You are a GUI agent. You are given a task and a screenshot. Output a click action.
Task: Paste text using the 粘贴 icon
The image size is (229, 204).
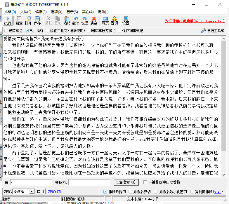67,21
